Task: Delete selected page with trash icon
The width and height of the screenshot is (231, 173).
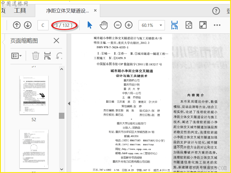Action: coord(36,56)
